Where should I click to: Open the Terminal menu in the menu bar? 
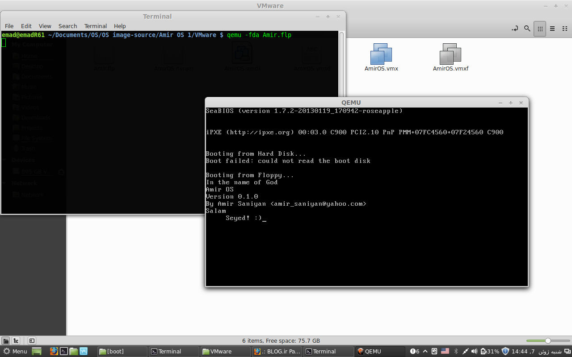coord(95,26)
